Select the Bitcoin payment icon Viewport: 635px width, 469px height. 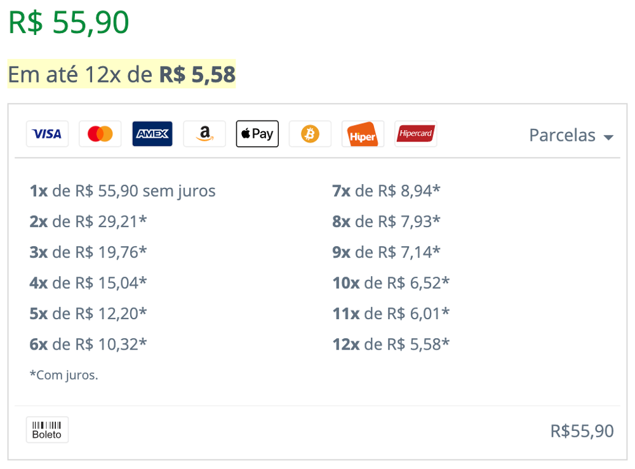point(310,133)
